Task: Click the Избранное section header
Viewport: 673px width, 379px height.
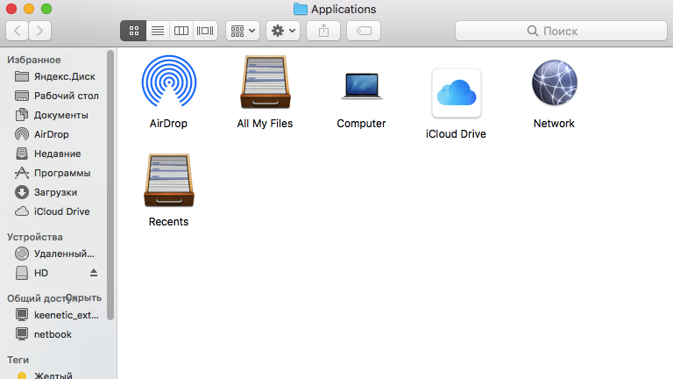Action: click(34, 60)
